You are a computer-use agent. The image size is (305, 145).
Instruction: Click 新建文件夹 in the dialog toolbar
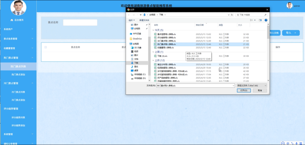coord(144,20)
